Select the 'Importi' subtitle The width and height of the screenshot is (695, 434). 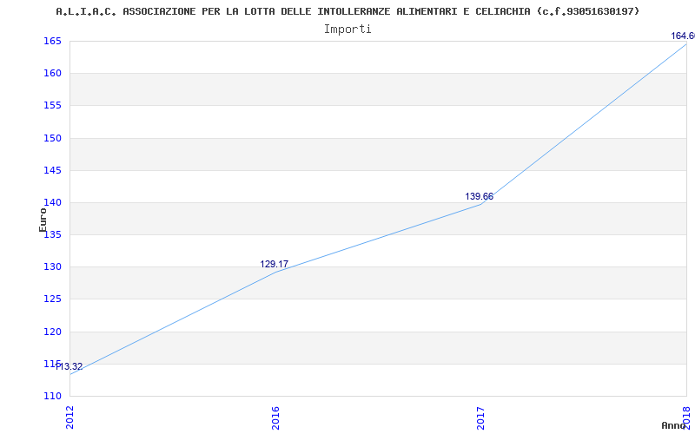coord(347,30)
